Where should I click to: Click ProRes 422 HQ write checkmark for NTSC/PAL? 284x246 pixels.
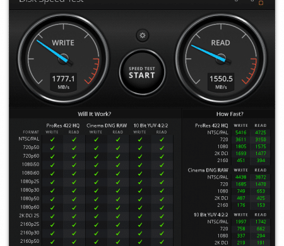point(52,139)
